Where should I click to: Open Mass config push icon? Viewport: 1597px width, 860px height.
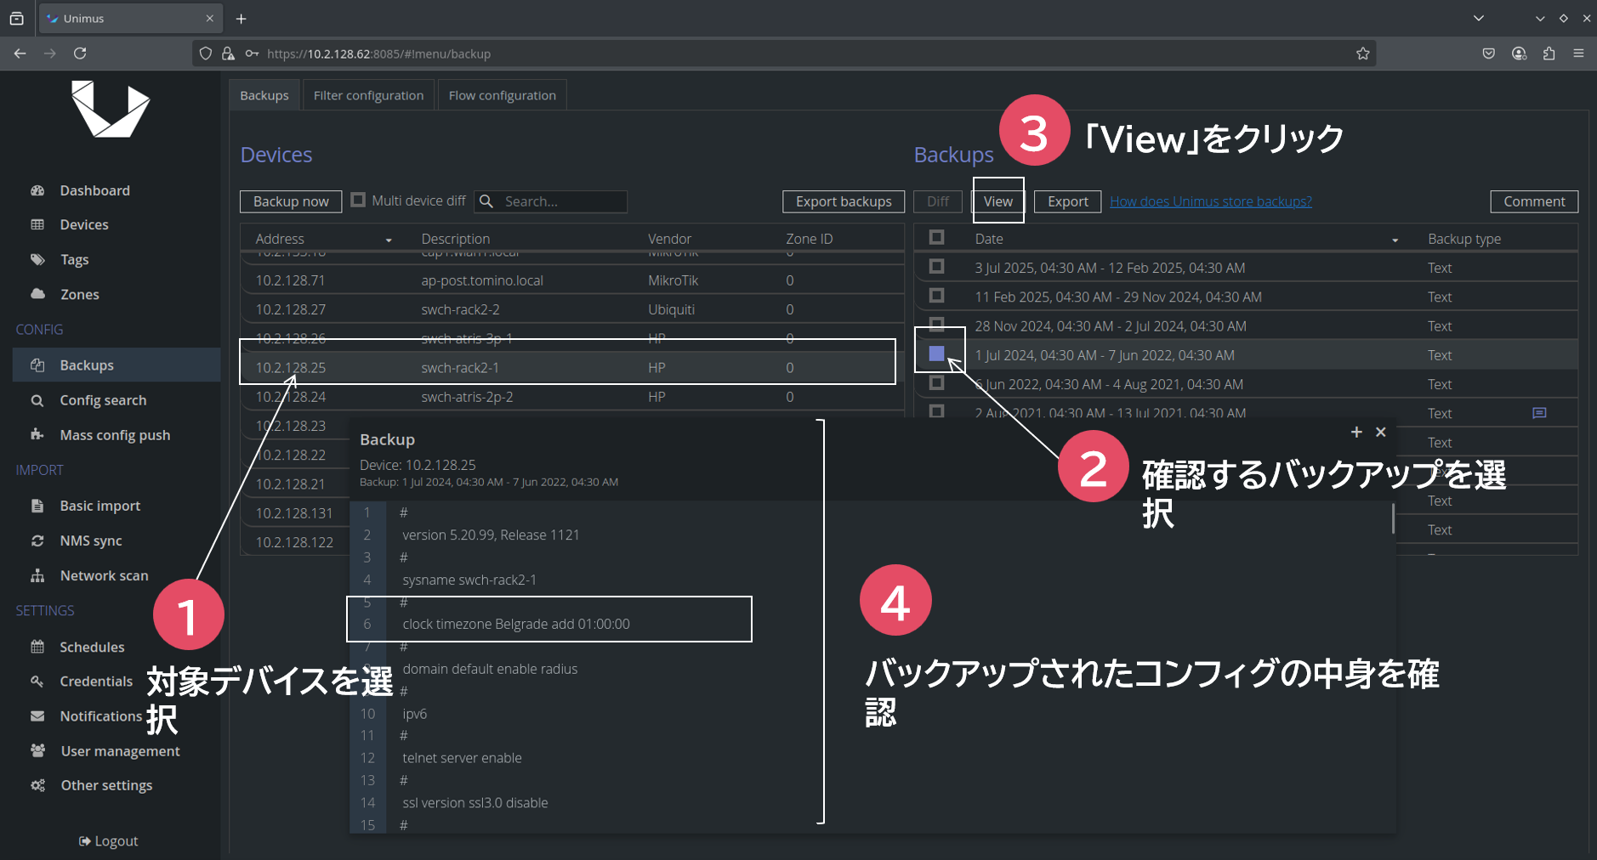coord(37,434)
